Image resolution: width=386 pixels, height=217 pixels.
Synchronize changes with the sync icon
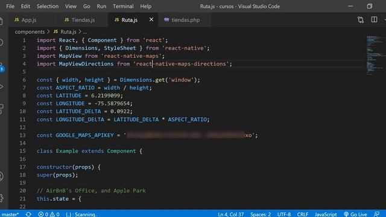(x=28, y=215)
